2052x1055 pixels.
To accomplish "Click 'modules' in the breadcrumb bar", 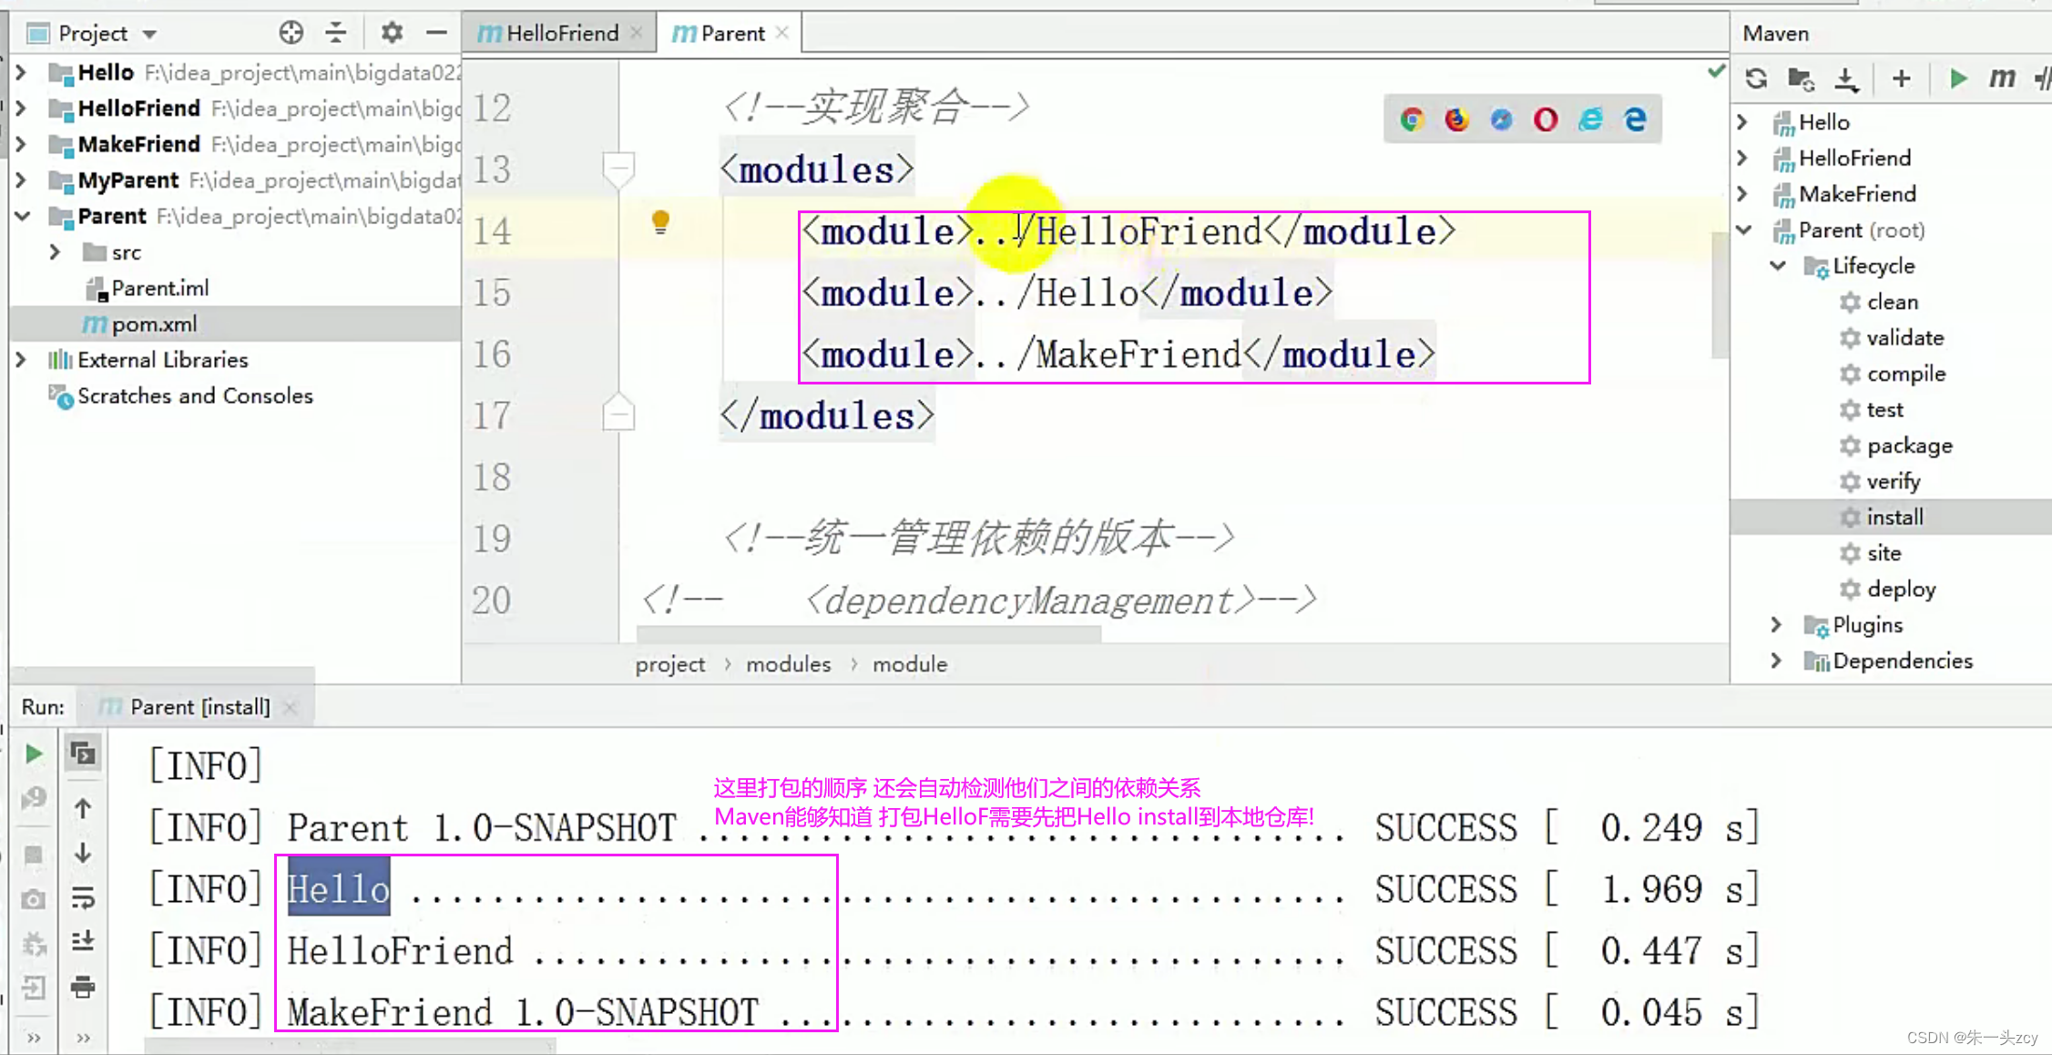I will click(788, 664).
